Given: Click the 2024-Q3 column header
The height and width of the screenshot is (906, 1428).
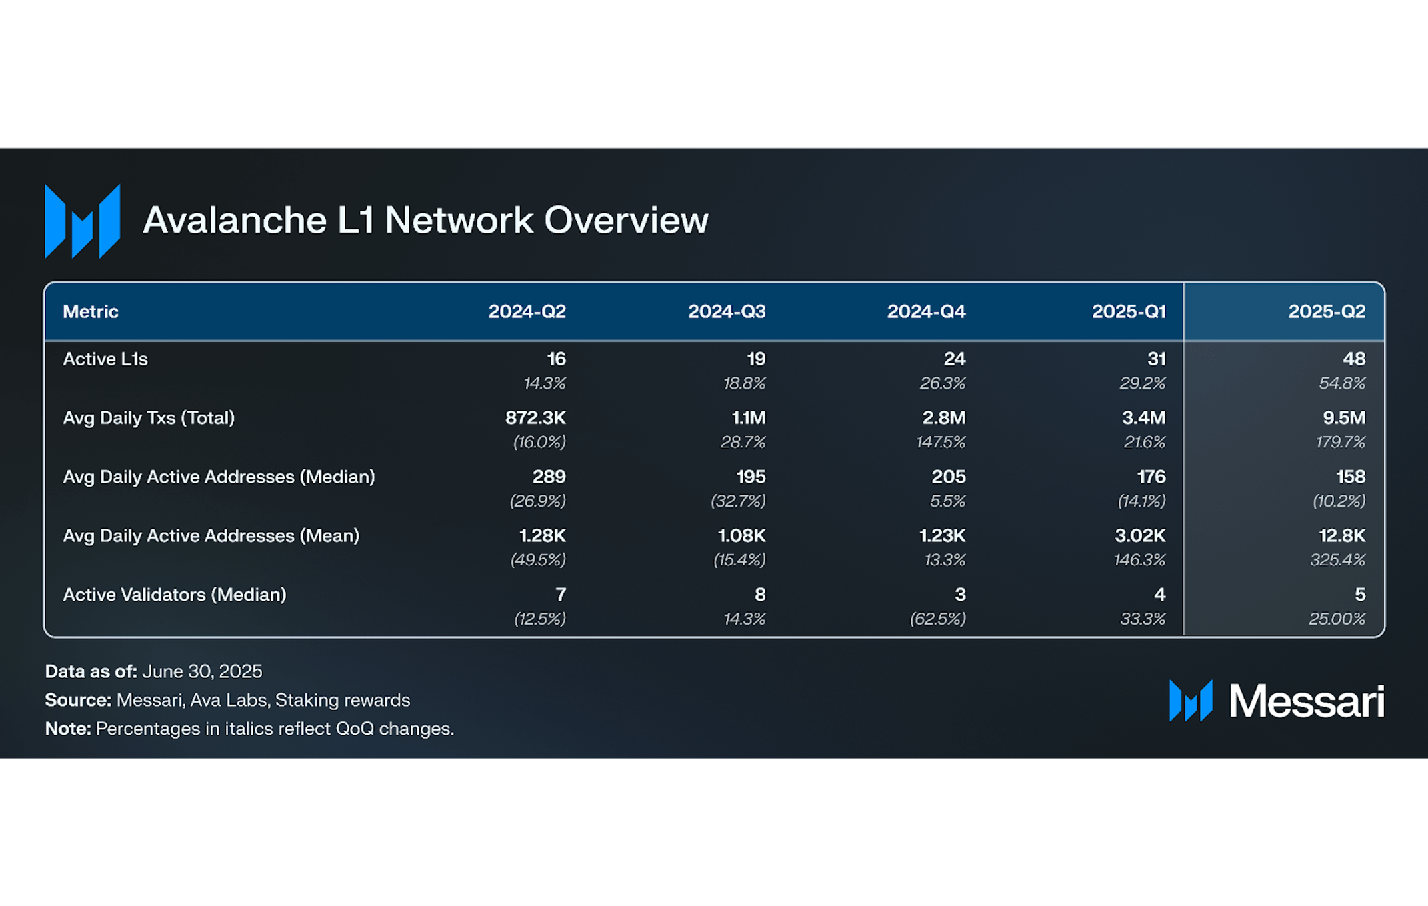Looking at the screenshot, I should pyautogui.click(x=727, y=311).
